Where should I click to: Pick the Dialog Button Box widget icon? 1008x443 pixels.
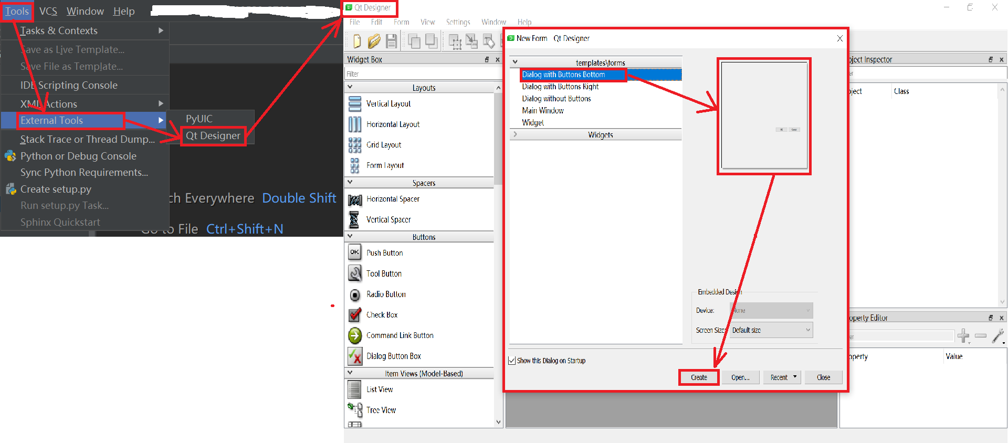pos(355,356)
